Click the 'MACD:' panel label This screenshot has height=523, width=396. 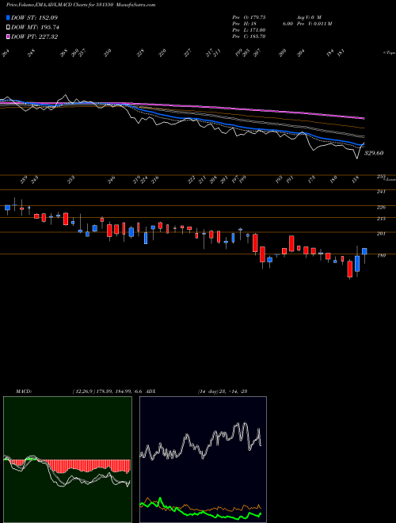[x=23, y=391]
